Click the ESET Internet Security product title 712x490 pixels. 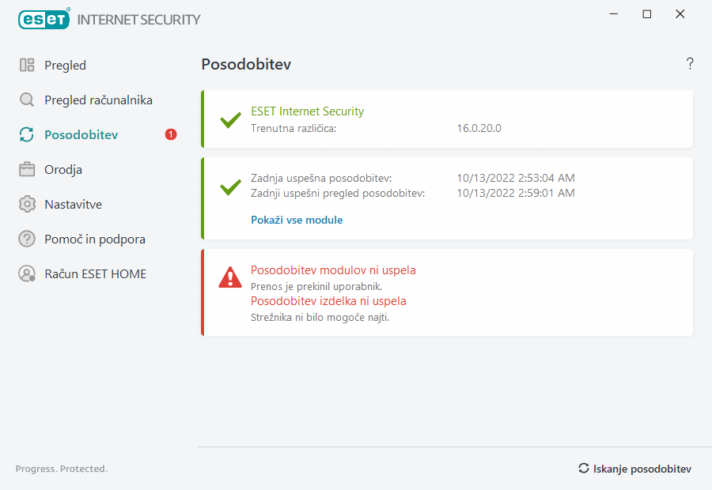[307, 111]
